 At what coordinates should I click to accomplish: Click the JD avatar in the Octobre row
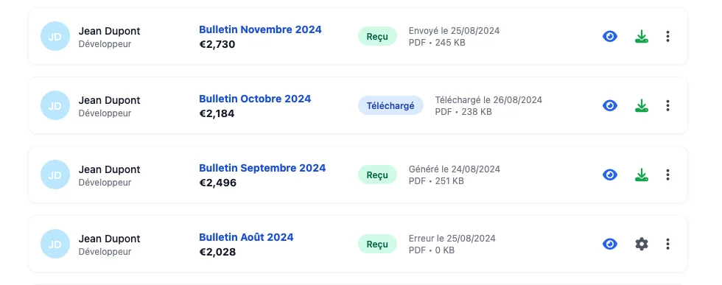click(55, 105)
